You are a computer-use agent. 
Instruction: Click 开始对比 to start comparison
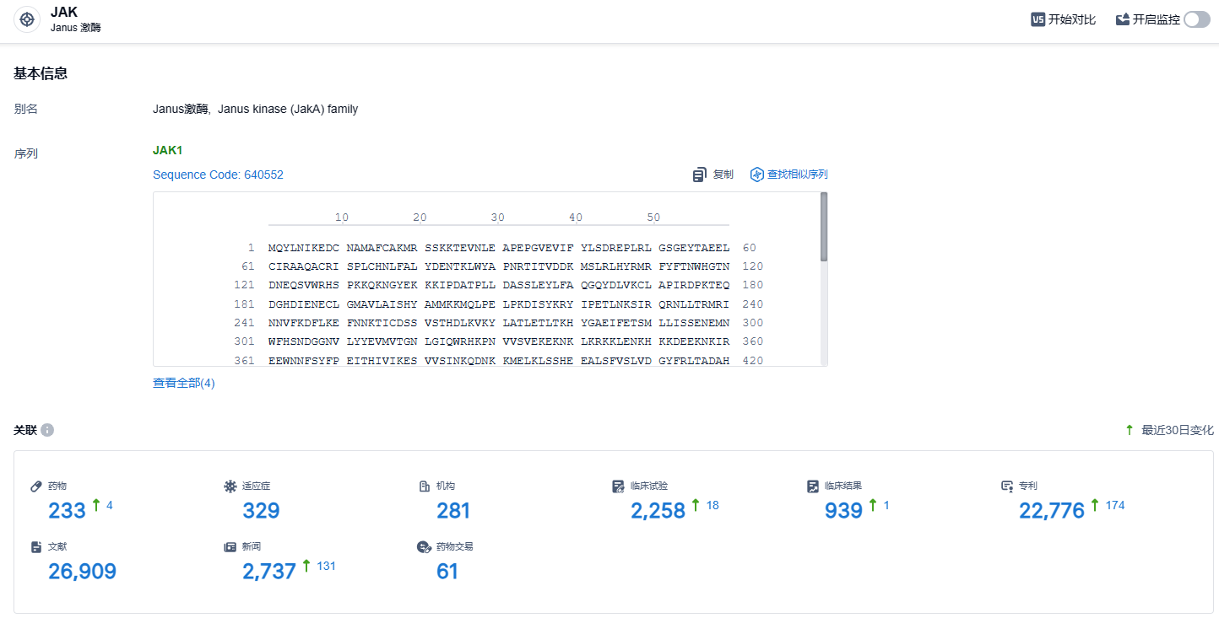click(x=1071, y=19)
